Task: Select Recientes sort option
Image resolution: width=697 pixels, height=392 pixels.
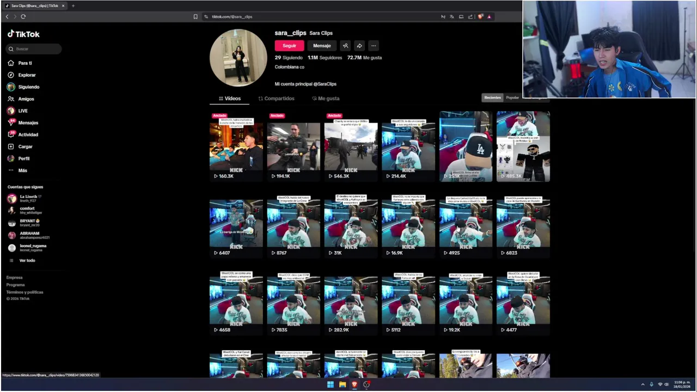Action: pyautogui.click(x=492, y=97)
